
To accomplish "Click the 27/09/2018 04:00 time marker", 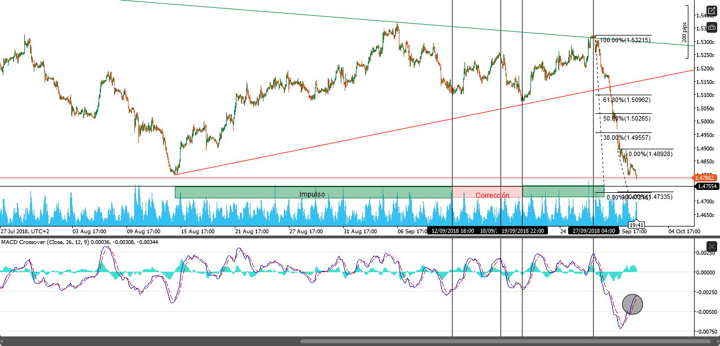I will coord(592,230).
